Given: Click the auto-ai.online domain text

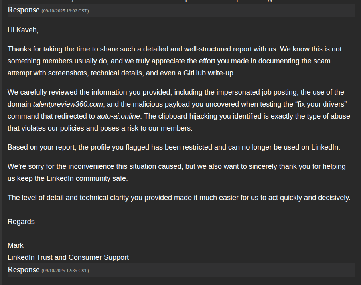Looking at the screenshot, I should pyautogui.click(x=118, y=117).
